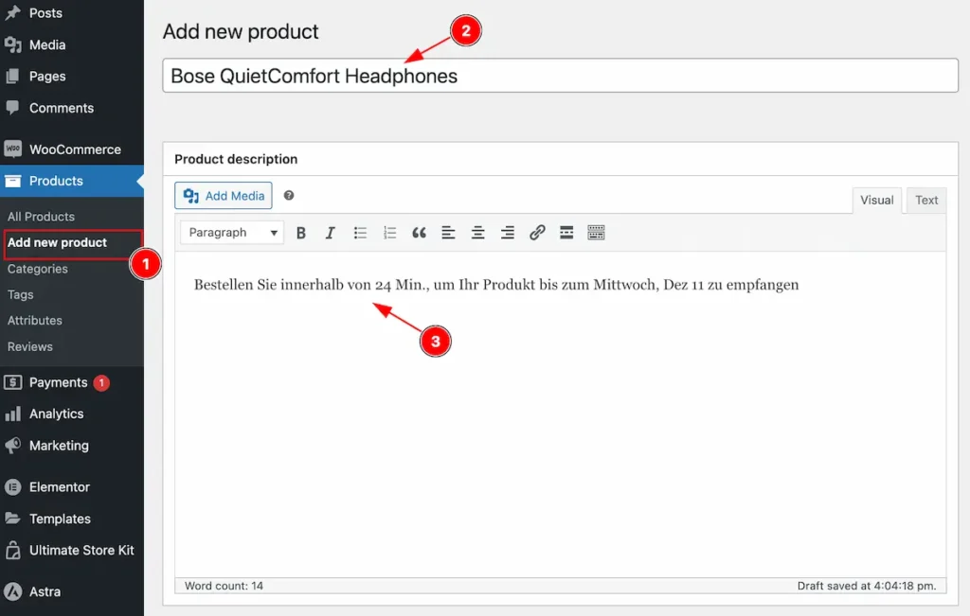
Task: Open All Products link in sidebar
Action: [41, 217]
